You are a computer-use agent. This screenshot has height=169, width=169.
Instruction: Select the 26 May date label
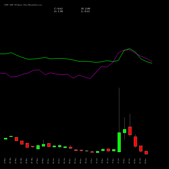point(32,161)
